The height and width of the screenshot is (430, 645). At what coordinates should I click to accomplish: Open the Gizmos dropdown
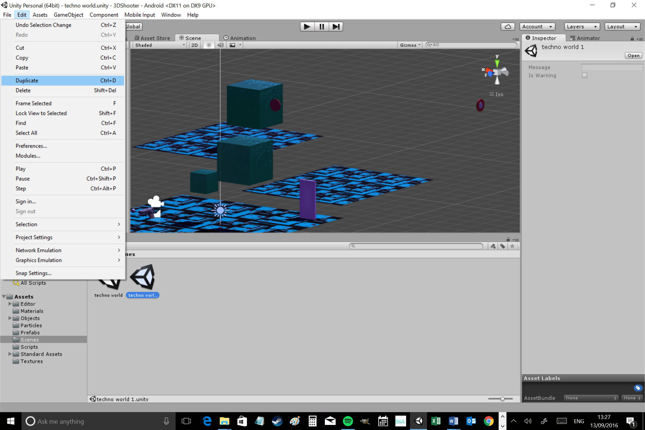410,45
